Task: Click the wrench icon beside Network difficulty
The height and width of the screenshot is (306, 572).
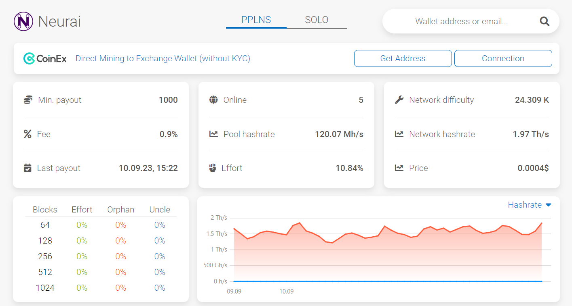Action: (399, 100)
